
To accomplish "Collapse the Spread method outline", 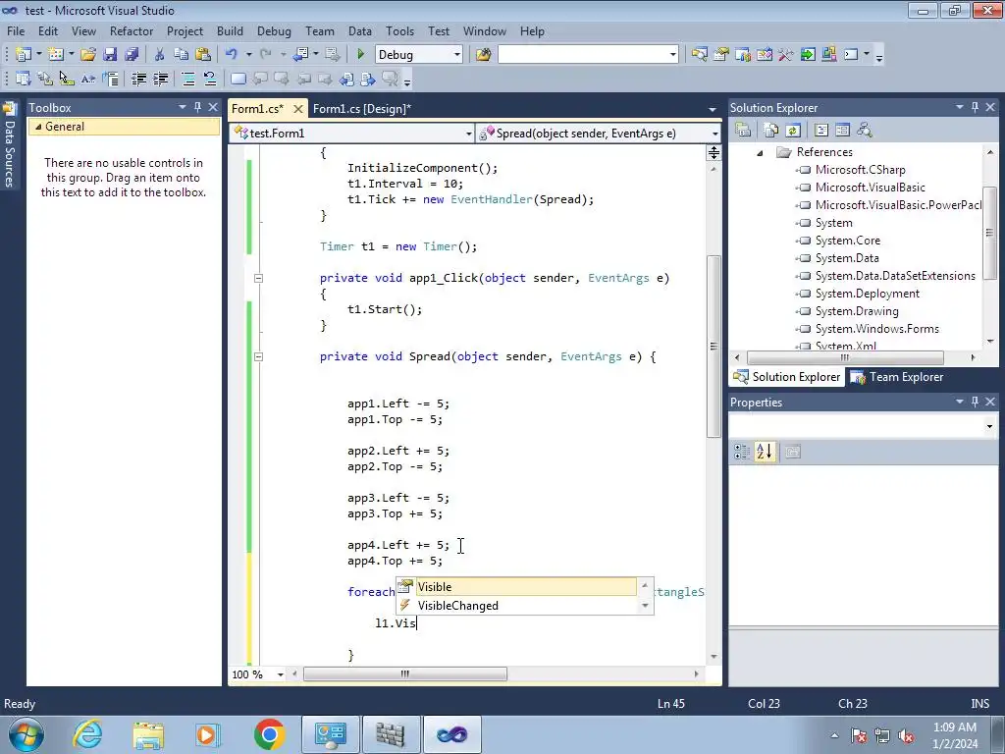I will click(258, 356).
